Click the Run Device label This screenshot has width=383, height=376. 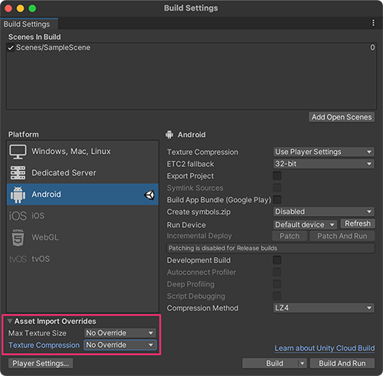tap(186, 225)
